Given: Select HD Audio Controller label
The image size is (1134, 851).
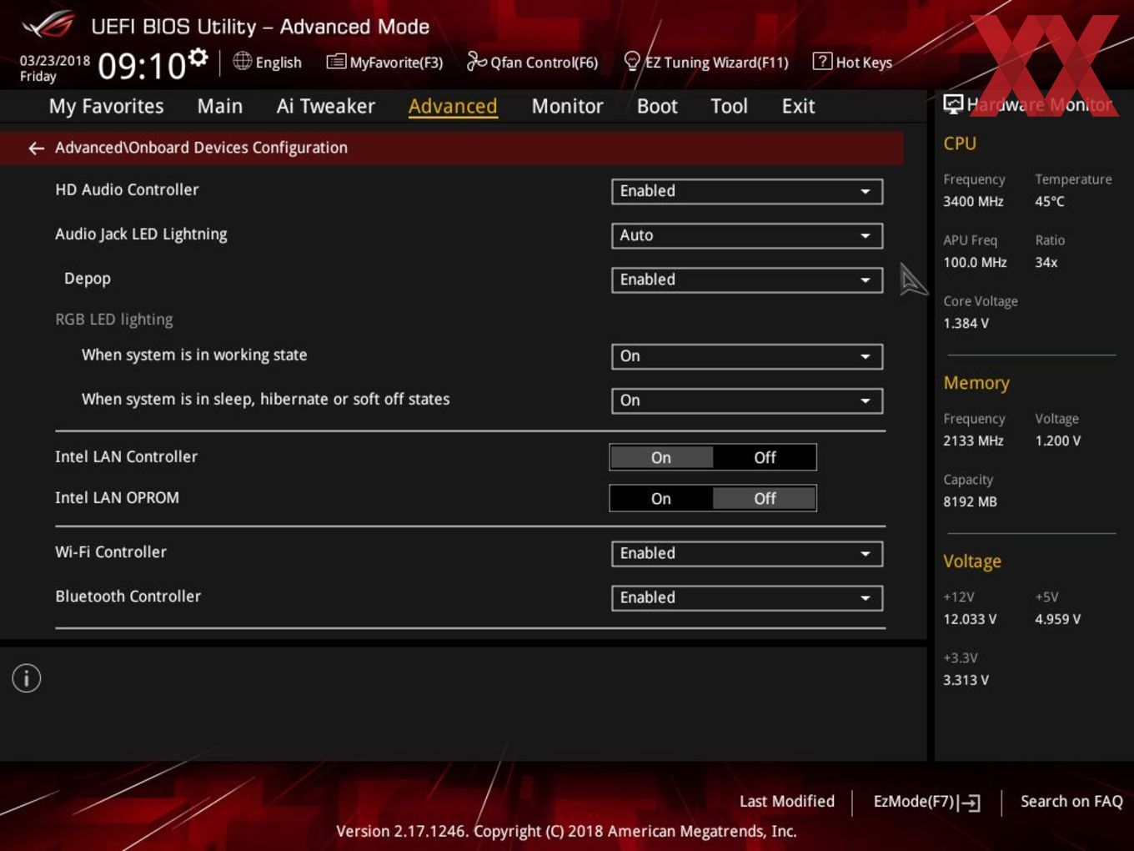Looking at the screenshot, I should pos(127,189).
